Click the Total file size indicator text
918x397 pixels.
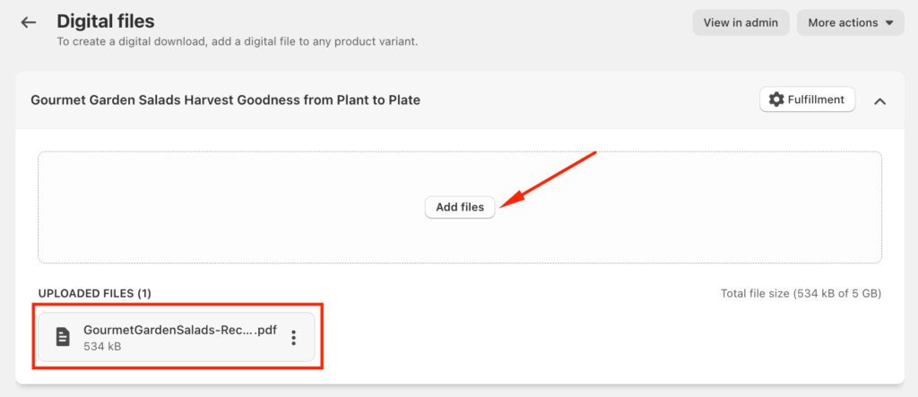coord(801,293)
